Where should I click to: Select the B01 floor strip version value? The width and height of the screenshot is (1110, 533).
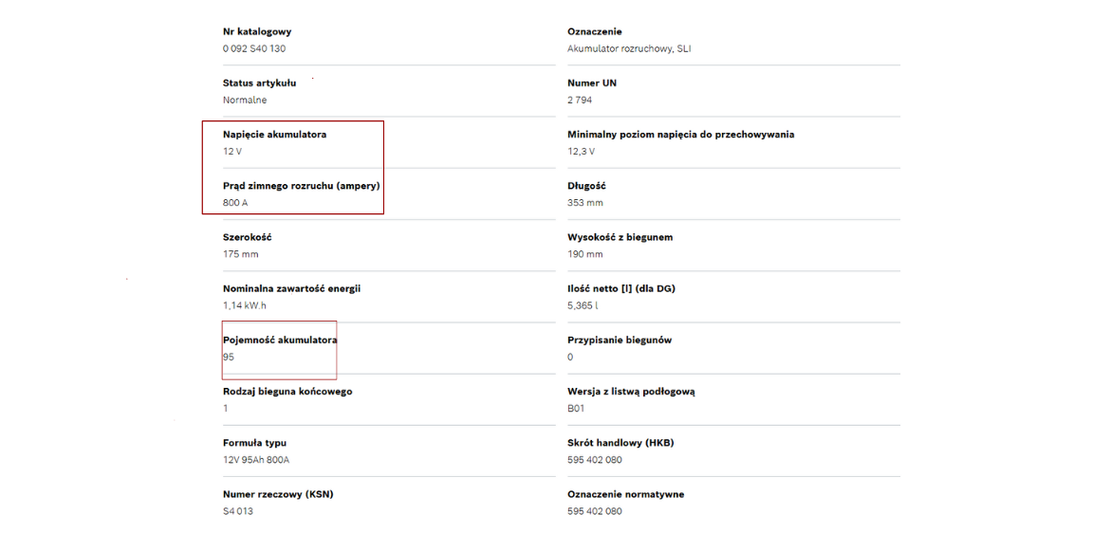(576, 409)
